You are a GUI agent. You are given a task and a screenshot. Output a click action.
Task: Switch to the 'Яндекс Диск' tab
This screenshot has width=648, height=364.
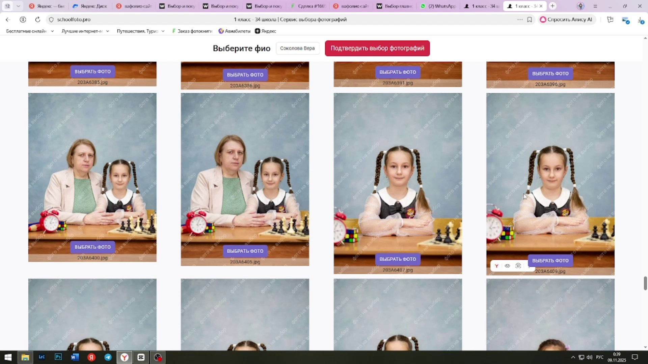tap(90, 6)
